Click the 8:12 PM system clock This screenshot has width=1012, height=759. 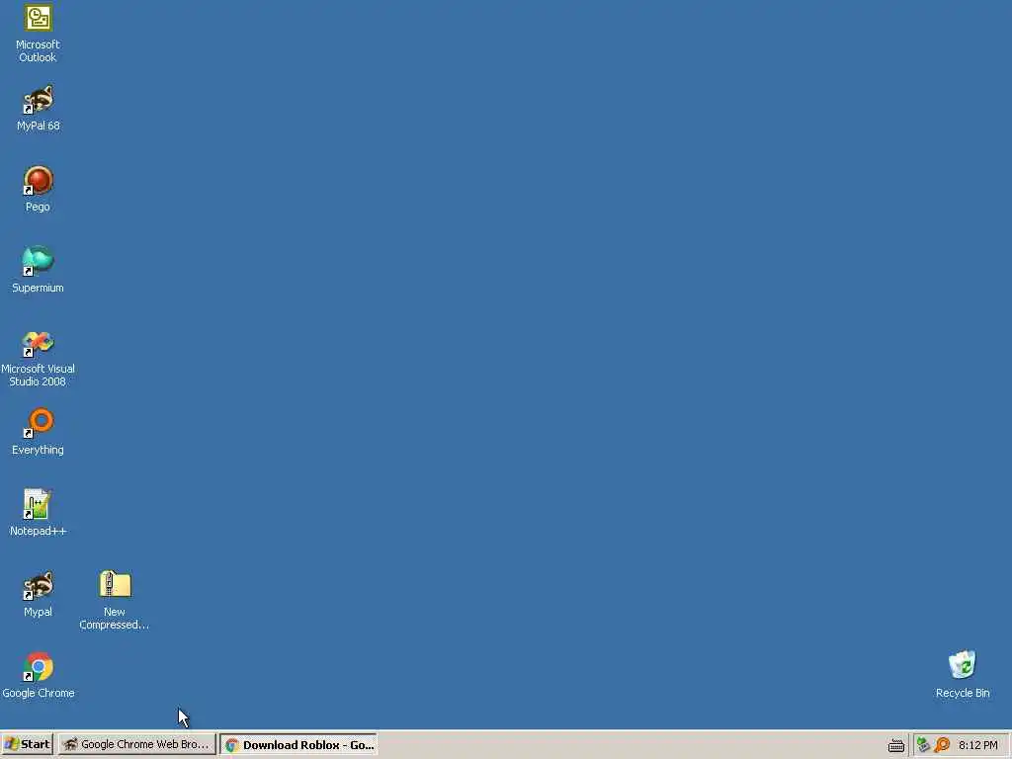(977, 745)
